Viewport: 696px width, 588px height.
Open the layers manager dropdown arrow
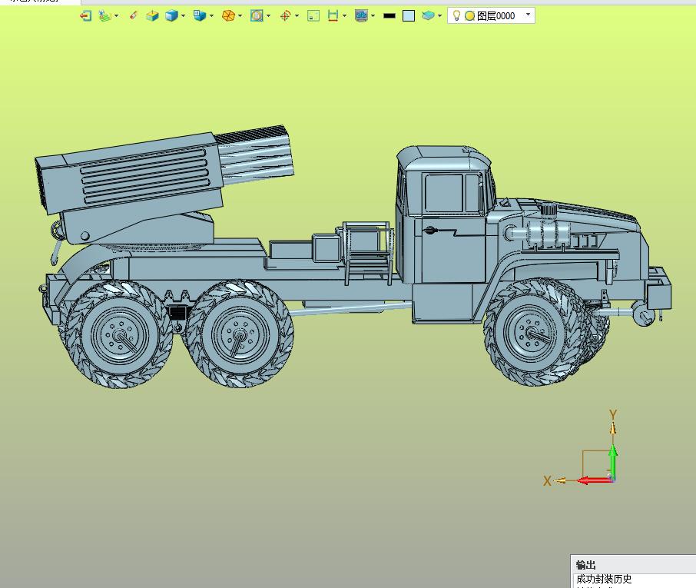click(440, 16)
